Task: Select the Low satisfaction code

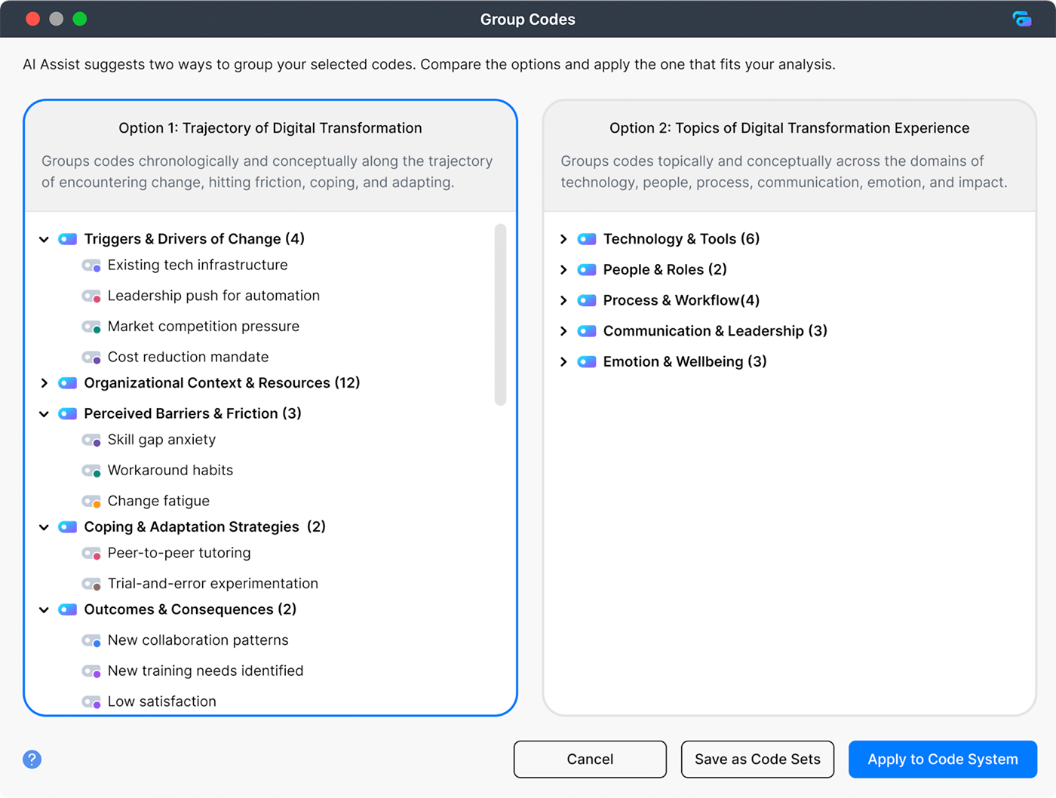Action: 162,701
